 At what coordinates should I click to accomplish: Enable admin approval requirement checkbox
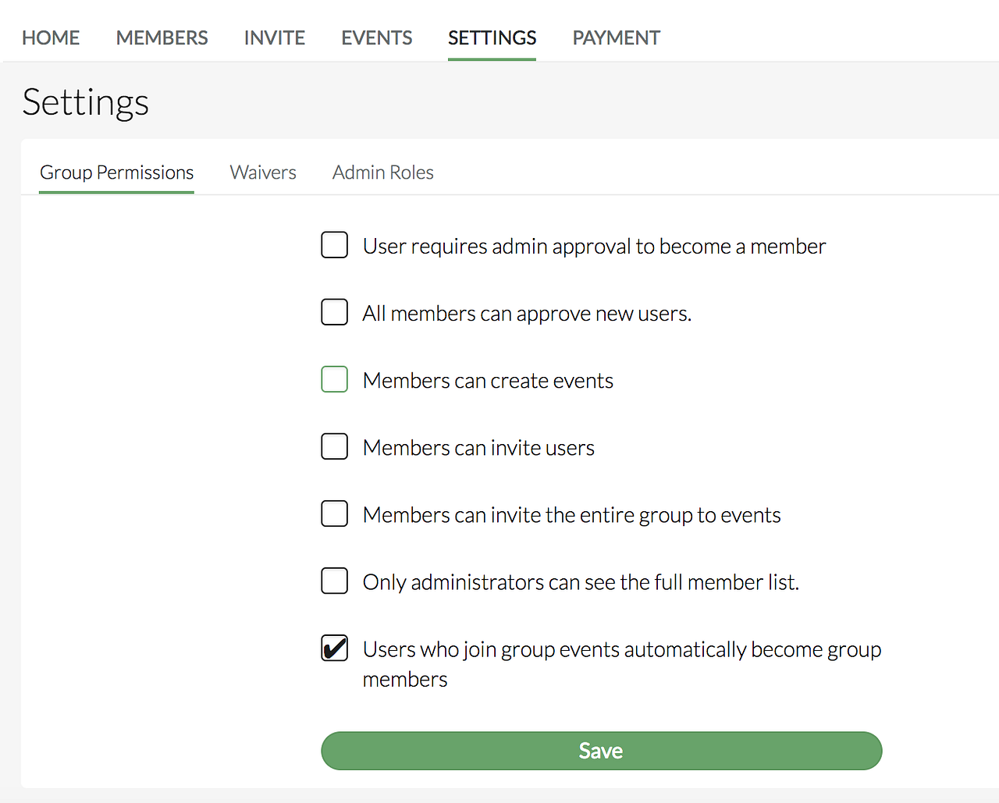334,245
